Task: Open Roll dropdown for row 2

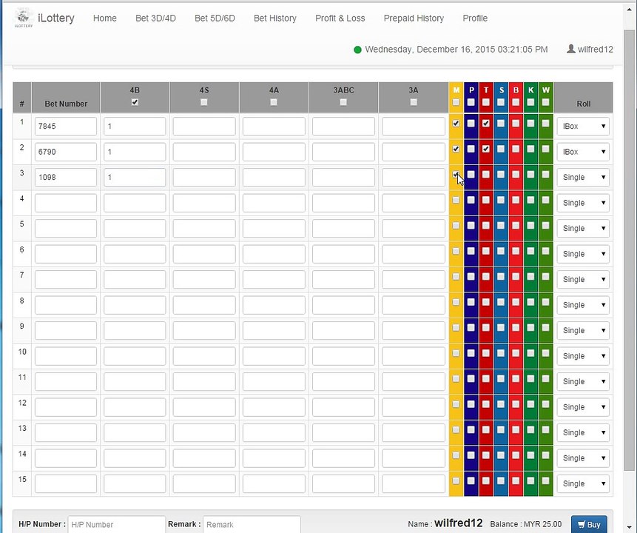Action: coord(583,152)
